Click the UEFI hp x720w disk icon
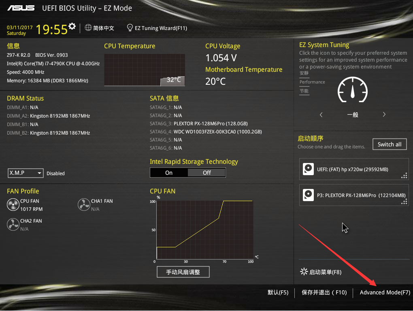 [x=308, y=169]
